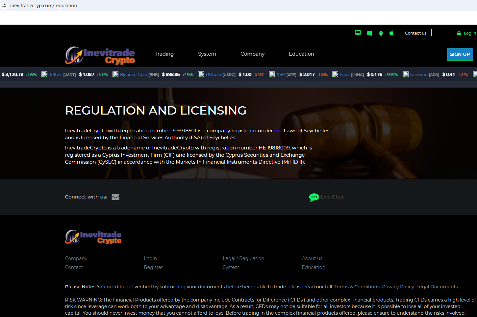Click the Binance Coin ticker link
The image size is (477, 317).
(133, 75)
